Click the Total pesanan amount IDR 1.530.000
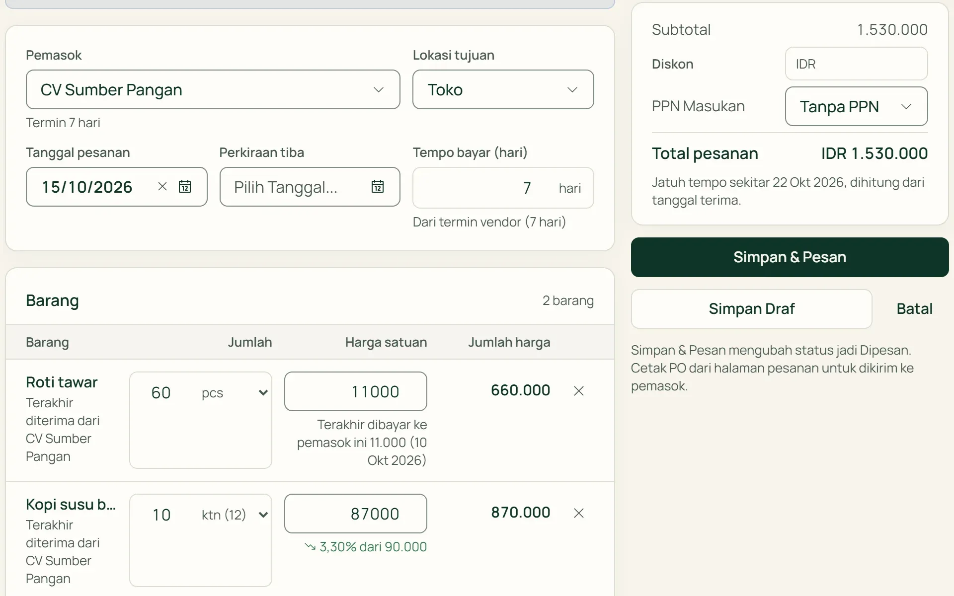This screenshot has width=954, height=596. (874, 153)
